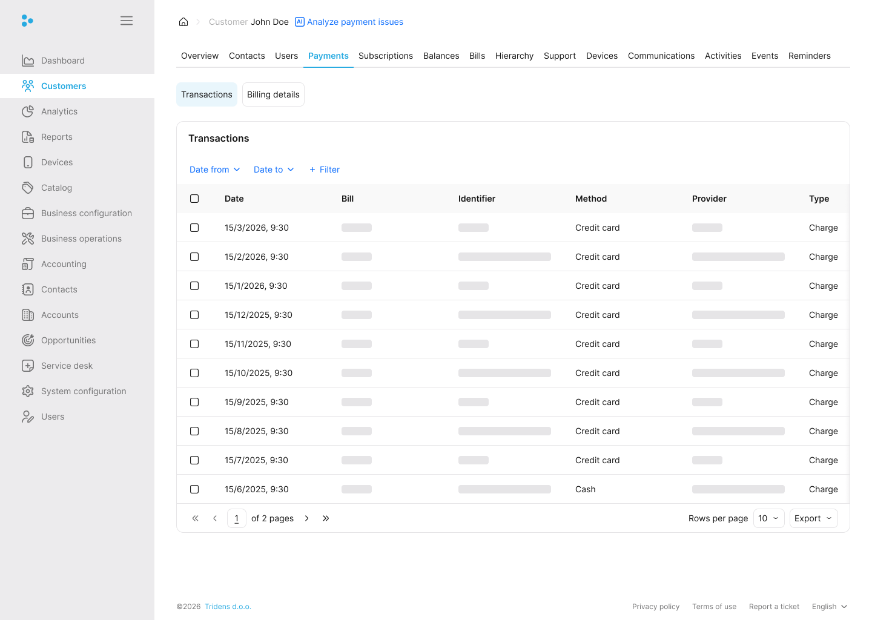Navigate to Business operations via its sidebar icon
The image size is (872, 620).
click(x=28, y=239)
